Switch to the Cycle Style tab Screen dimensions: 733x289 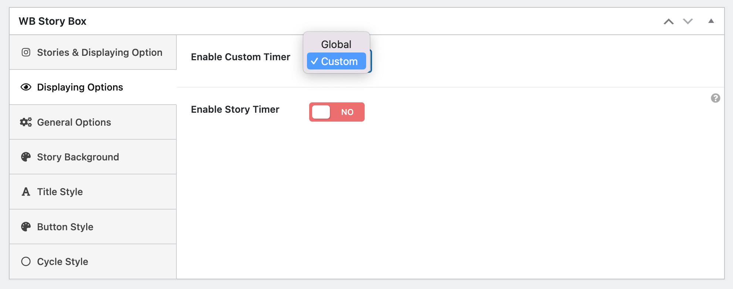[x=63, y=262]
